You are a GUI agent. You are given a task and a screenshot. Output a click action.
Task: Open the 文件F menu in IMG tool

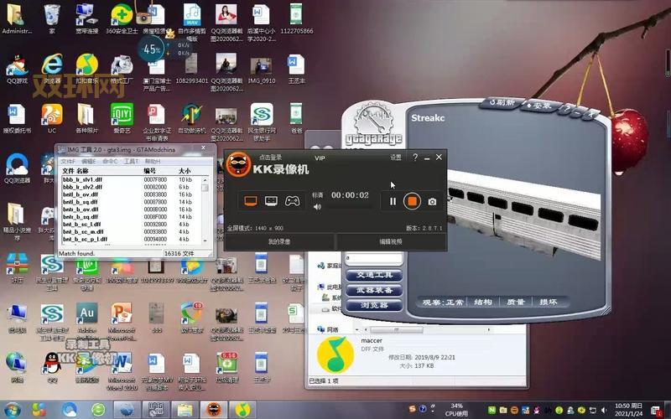click(68, 161)
